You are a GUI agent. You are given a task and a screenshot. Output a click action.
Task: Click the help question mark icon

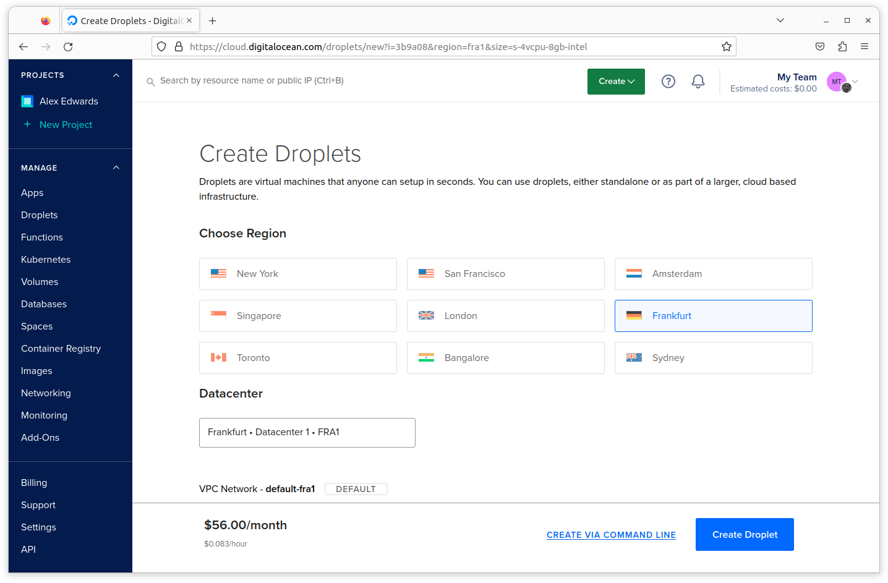tap(668, 82)
